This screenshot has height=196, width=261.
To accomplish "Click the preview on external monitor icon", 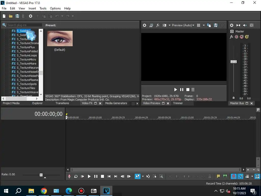I will [151, 25].
